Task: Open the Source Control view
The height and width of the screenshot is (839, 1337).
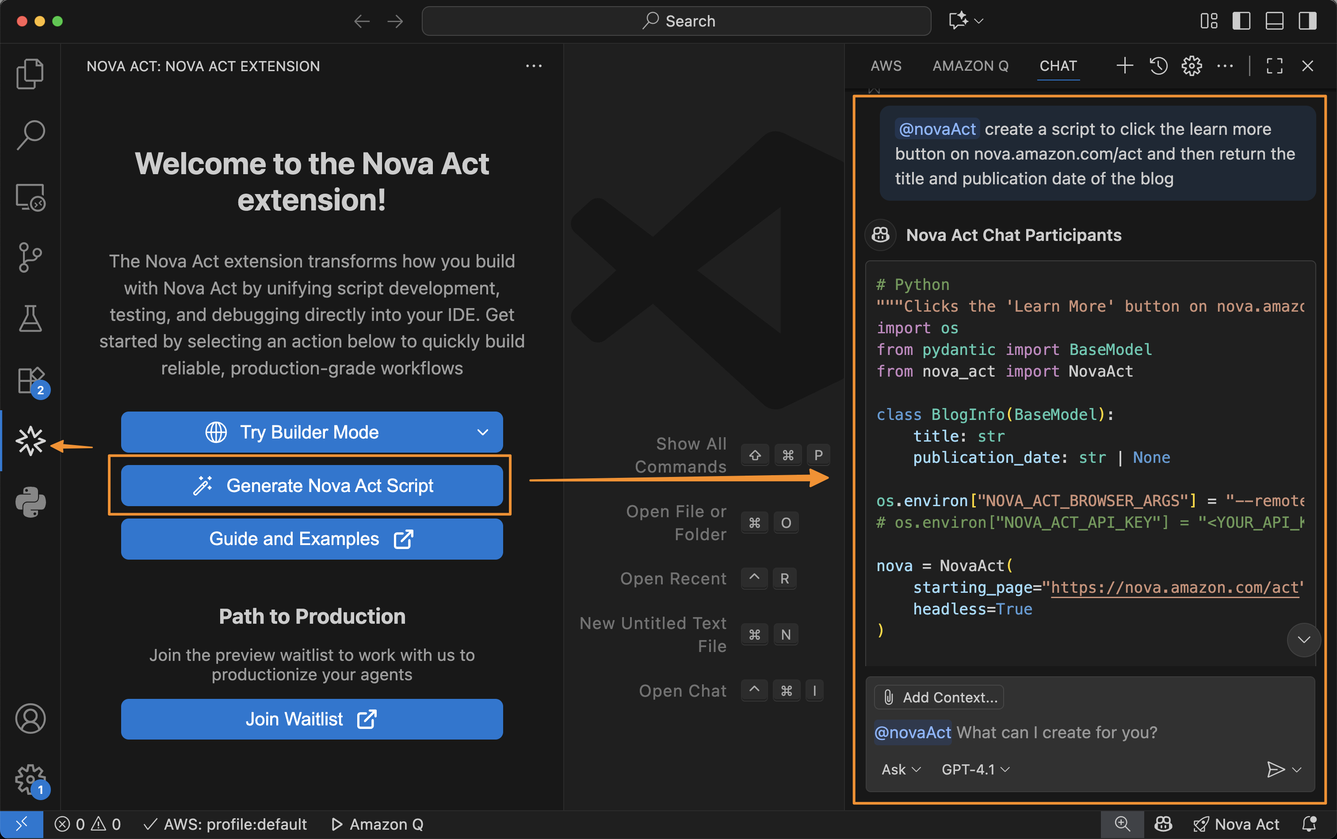Action: click(x=30, y=257)
